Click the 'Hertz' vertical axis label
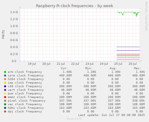The width and height of the screenshot is (149, 122). click(3, 34)
